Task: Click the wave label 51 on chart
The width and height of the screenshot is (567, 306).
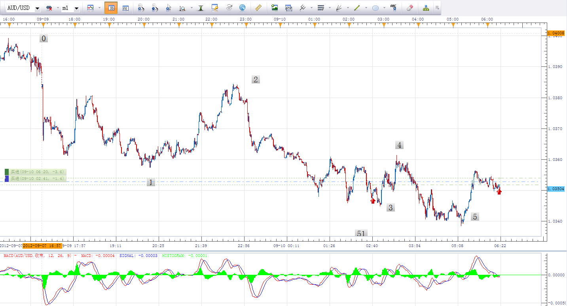Action: (x=361, y=233)
